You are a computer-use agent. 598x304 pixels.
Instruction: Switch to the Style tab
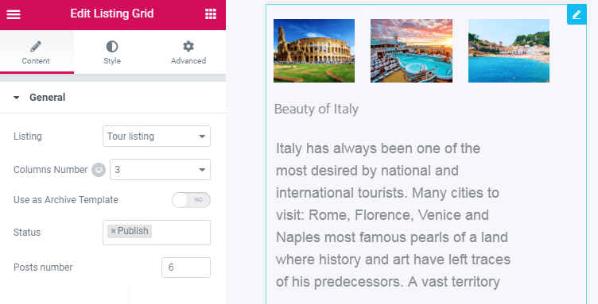pos(112,52)
